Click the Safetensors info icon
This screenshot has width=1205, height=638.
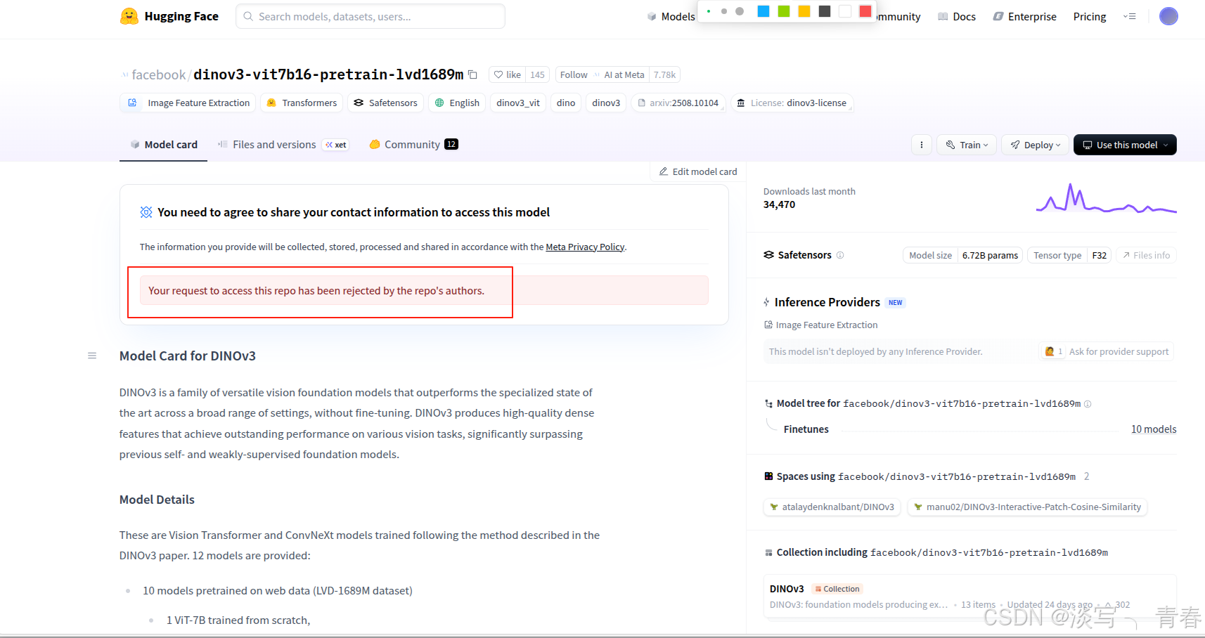pos(840,255)
